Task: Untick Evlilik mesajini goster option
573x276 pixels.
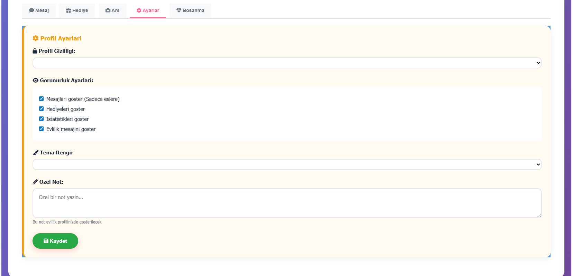Action: tap(42, 129)
